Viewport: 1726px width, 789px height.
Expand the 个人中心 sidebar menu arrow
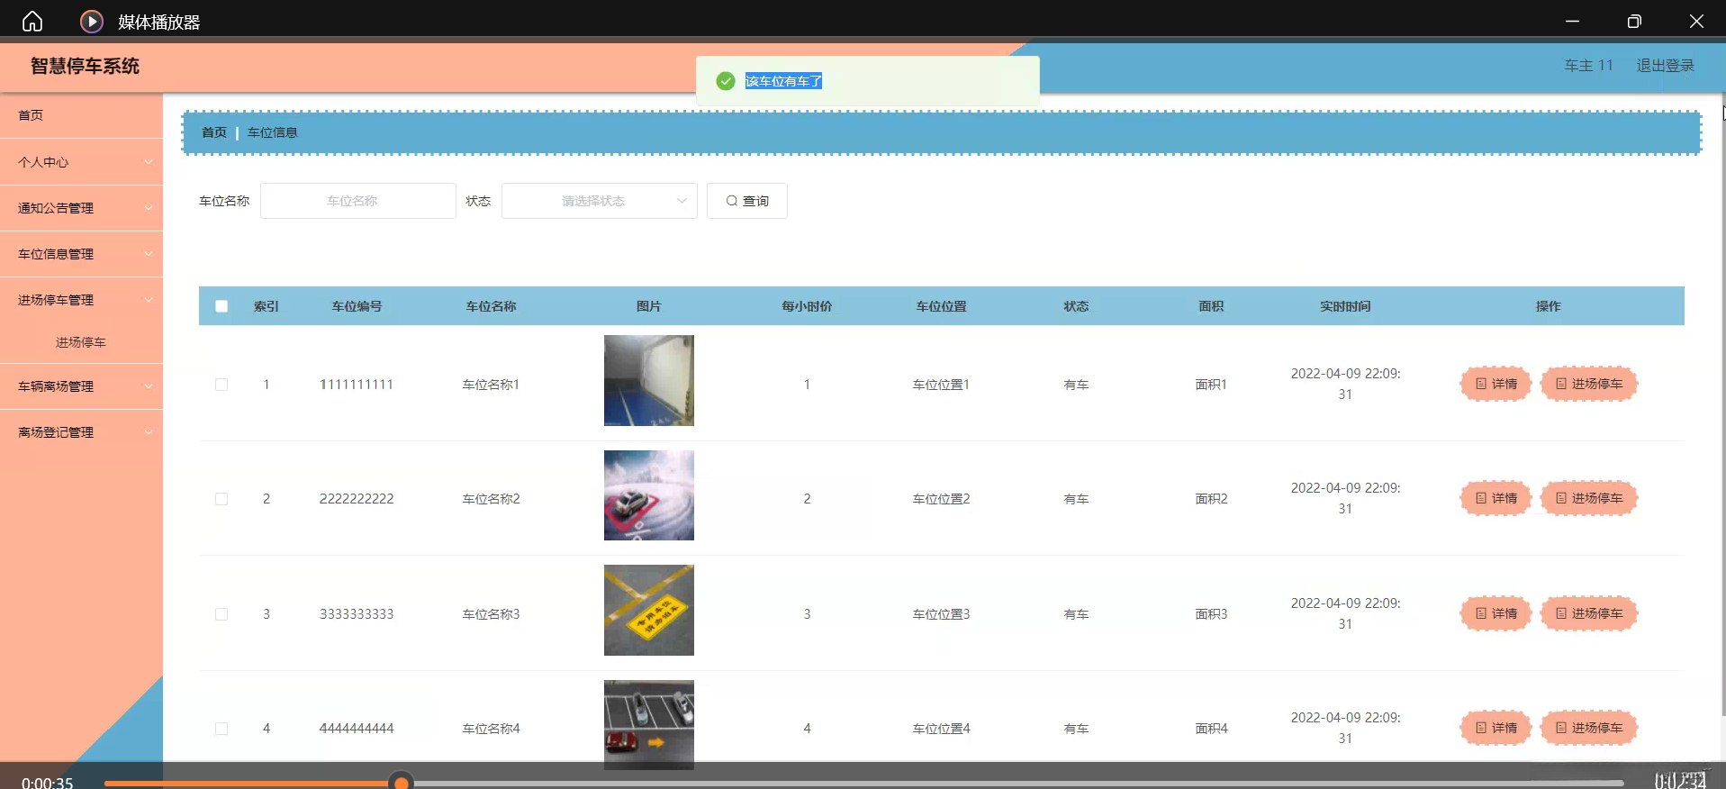(149, 162)
